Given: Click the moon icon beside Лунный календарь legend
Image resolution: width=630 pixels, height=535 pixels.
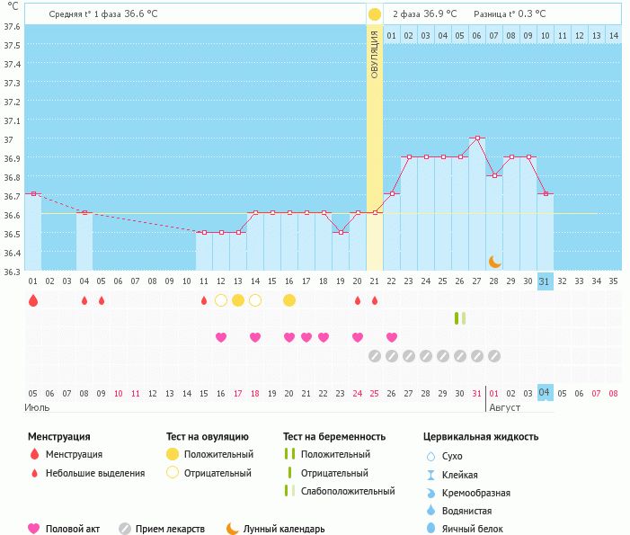Looking at the screenshot, I should click(x=233, y=529).
